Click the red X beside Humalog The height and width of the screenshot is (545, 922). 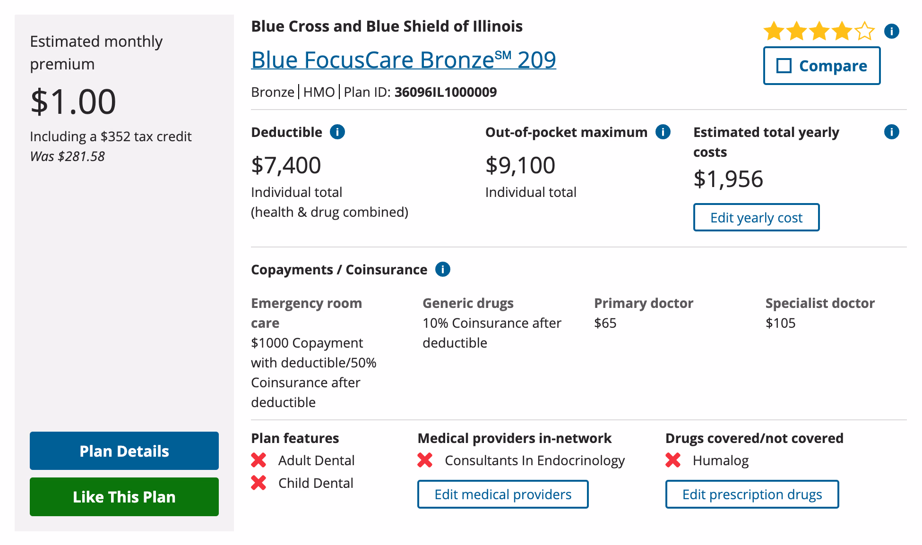pyautogui.click(x=673, y=460)
